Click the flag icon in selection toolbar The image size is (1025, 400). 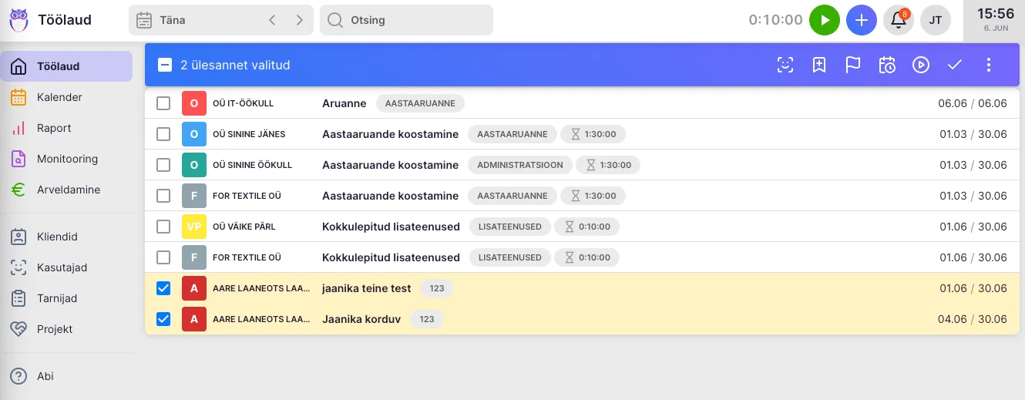point(852,65)
